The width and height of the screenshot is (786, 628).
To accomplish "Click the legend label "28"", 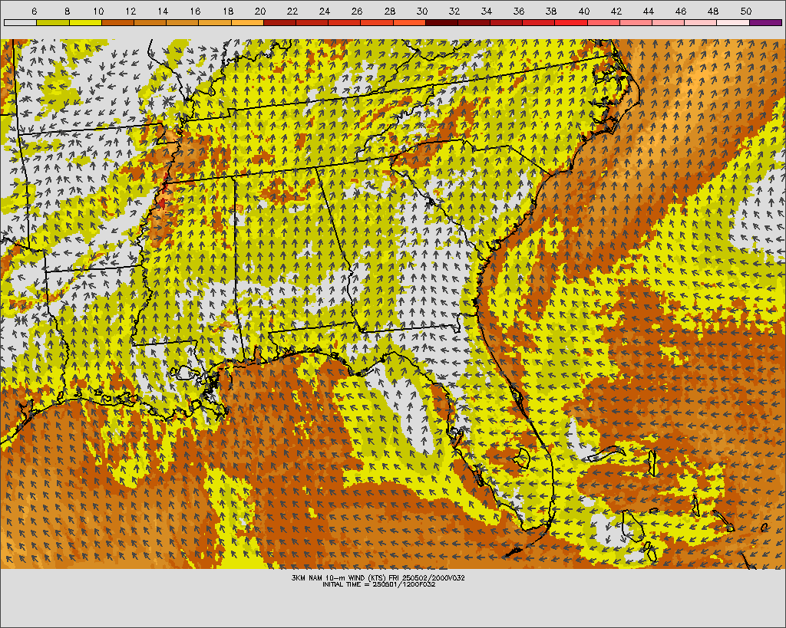I will tap(389, 11).
